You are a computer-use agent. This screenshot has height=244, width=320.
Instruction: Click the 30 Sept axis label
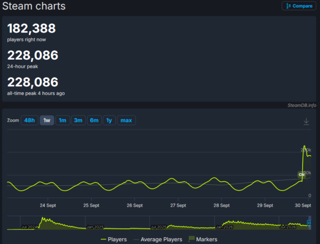tap(303, 206)
